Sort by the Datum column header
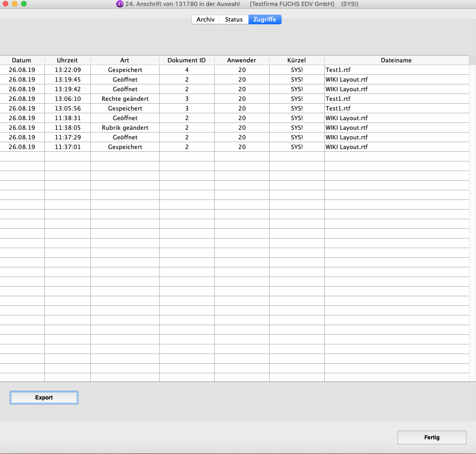 point(22,61)
